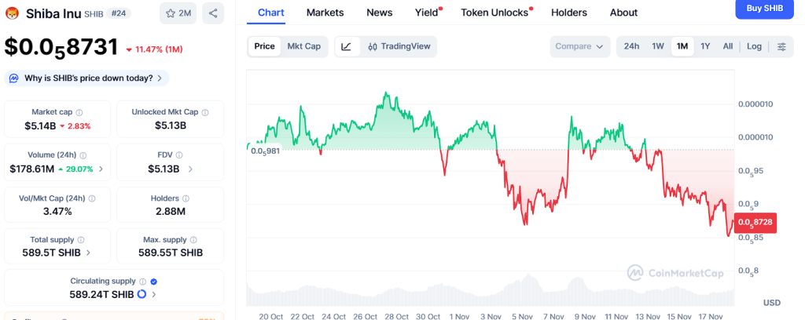The height and width of the screenshot is (320, 805).
Task: Click the circulating supply verified badge
Action: (x=154, y=281)
